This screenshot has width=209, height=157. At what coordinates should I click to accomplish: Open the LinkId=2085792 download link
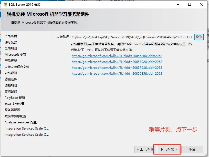(117, 62)
